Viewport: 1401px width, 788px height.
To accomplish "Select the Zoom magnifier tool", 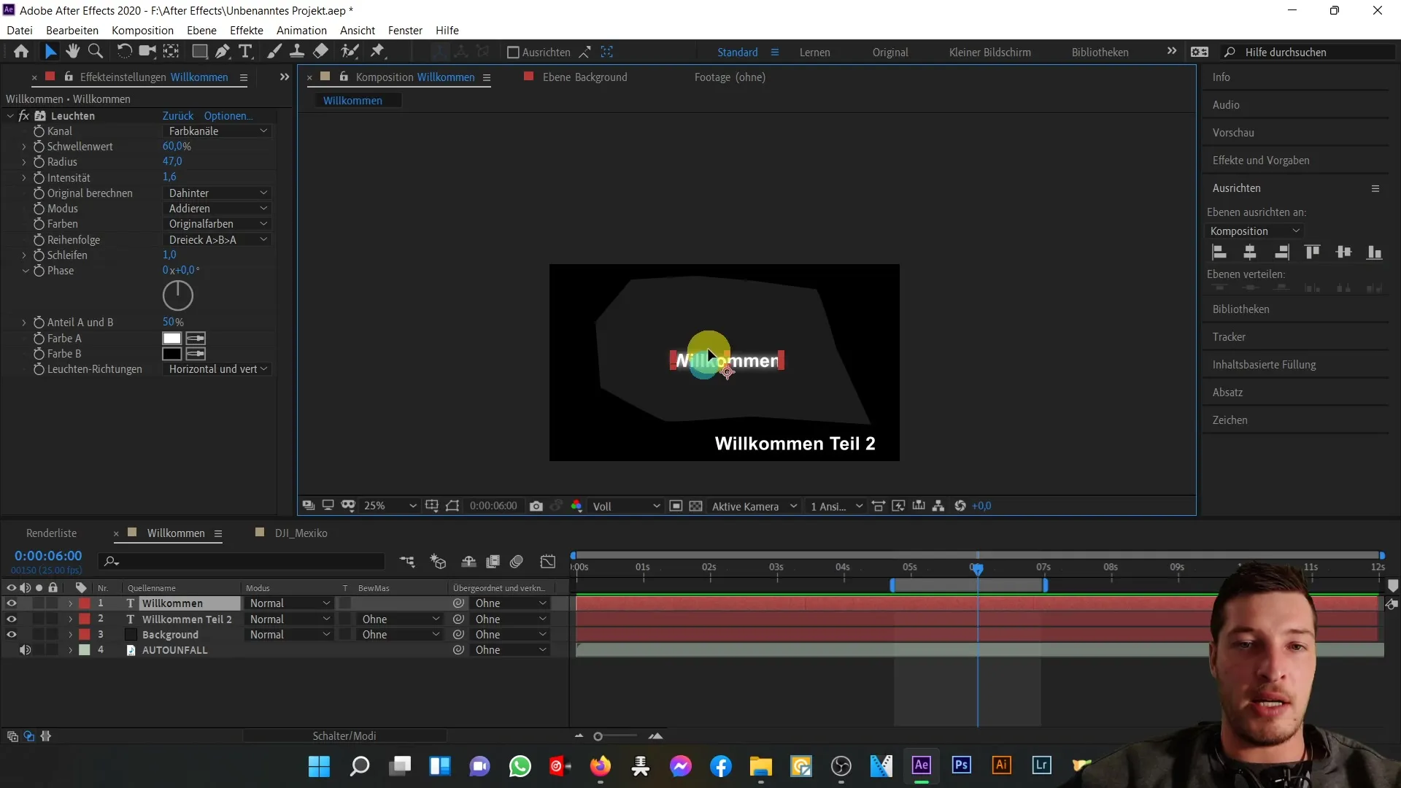I will (95, 52).
